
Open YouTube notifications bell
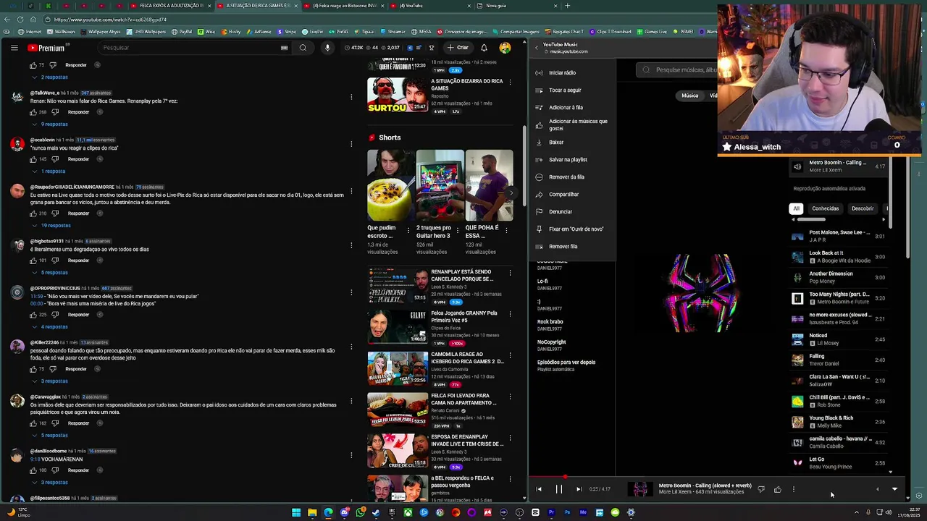484,48
